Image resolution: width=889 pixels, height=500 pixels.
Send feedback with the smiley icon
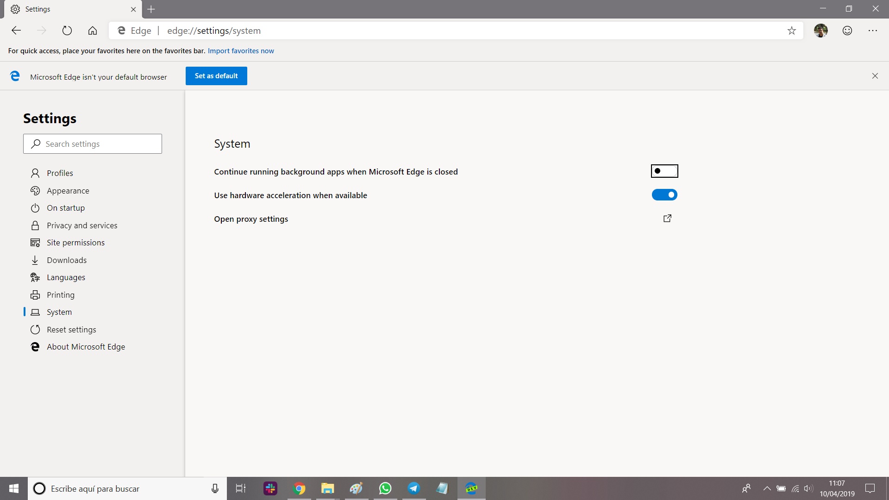point(847,31)
